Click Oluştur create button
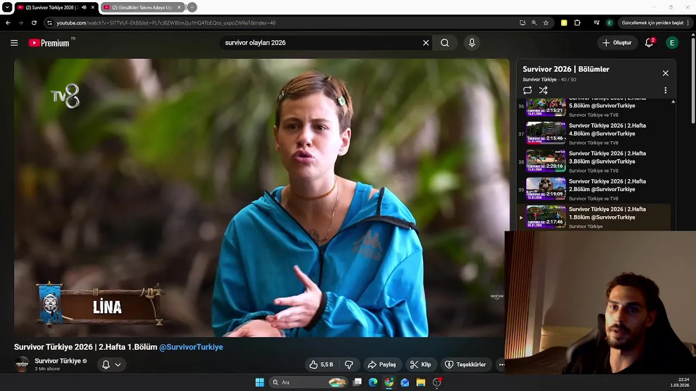The image size is (696, 391). [x=617, y=43]
